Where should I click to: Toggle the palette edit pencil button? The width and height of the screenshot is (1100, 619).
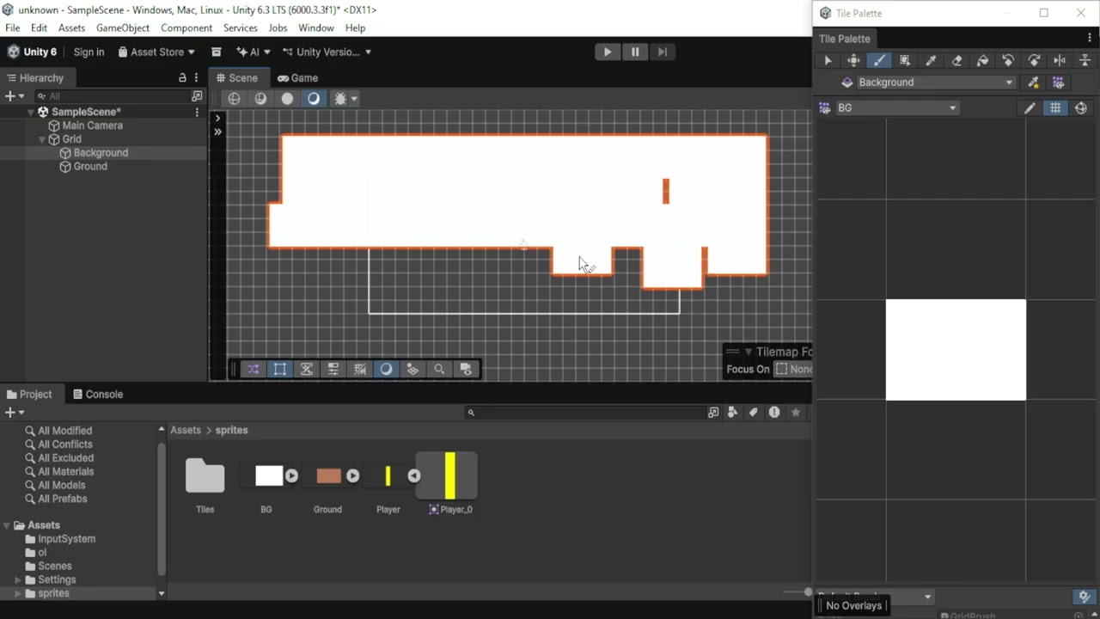[1030, 108]
